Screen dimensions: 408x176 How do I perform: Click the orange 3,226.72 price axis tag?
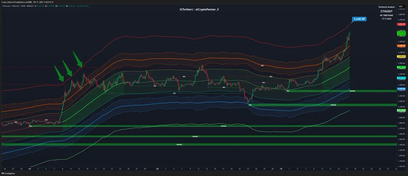(401, 46)
